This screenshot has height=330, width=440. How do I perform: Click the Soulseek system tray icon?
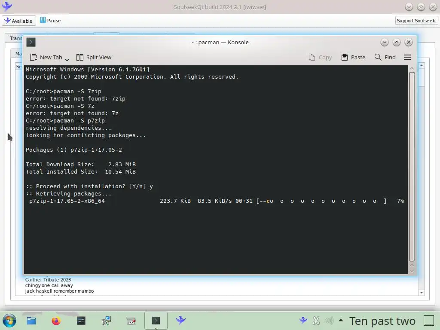pos(303,320)
